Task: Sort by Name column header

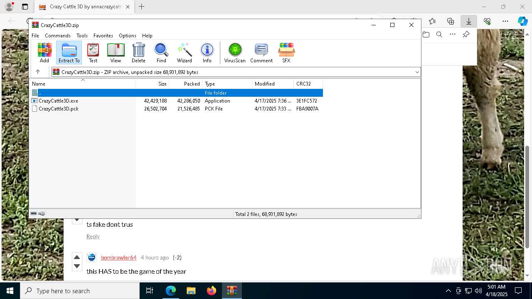Action: (x=83, y=83)
